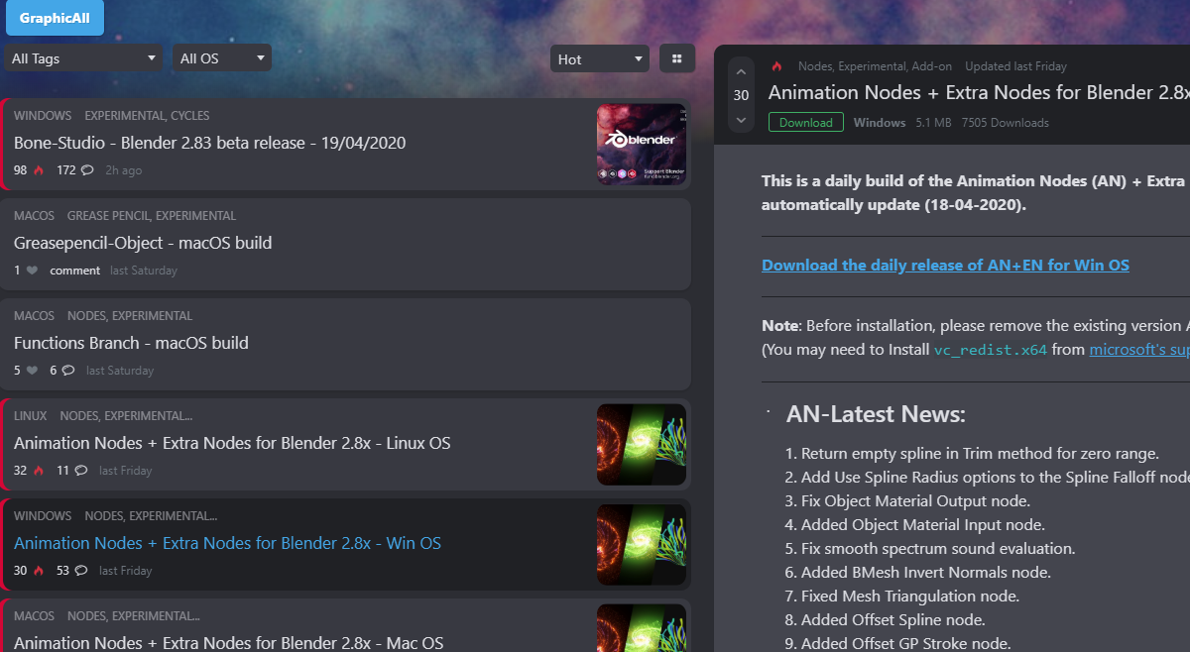Click thumbnail of Animation Nodes Win OS post
Image resolution: width=1190 pixels, height=652 pixels.
click(x=642, y=545)
